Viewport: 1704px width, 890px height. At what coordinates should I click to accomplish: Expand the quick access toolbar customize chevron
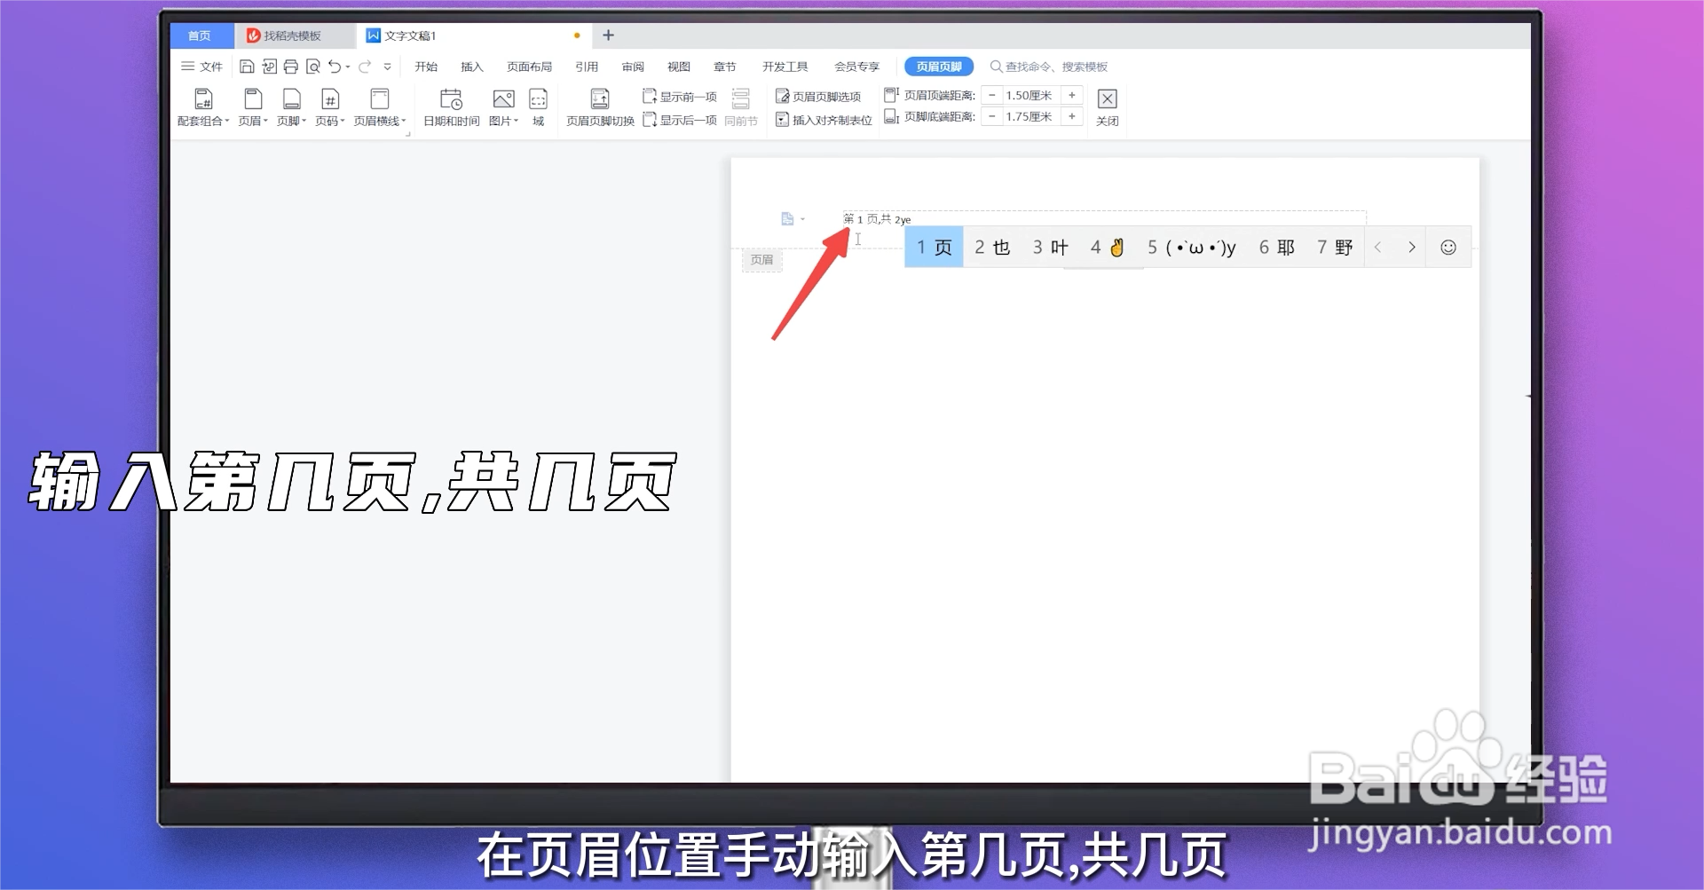coord(387,67)
